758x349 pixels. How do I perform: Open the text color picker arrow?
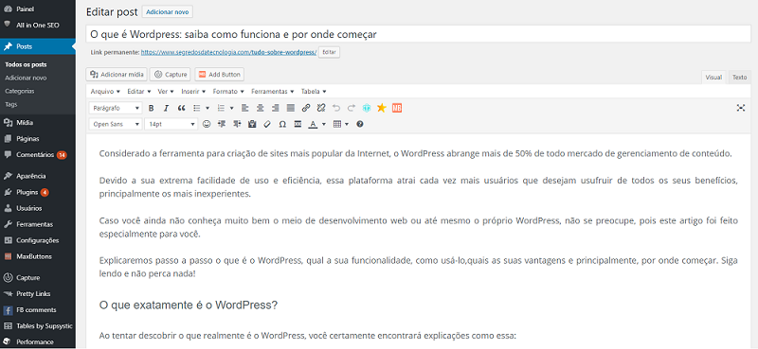click(324, 124)
